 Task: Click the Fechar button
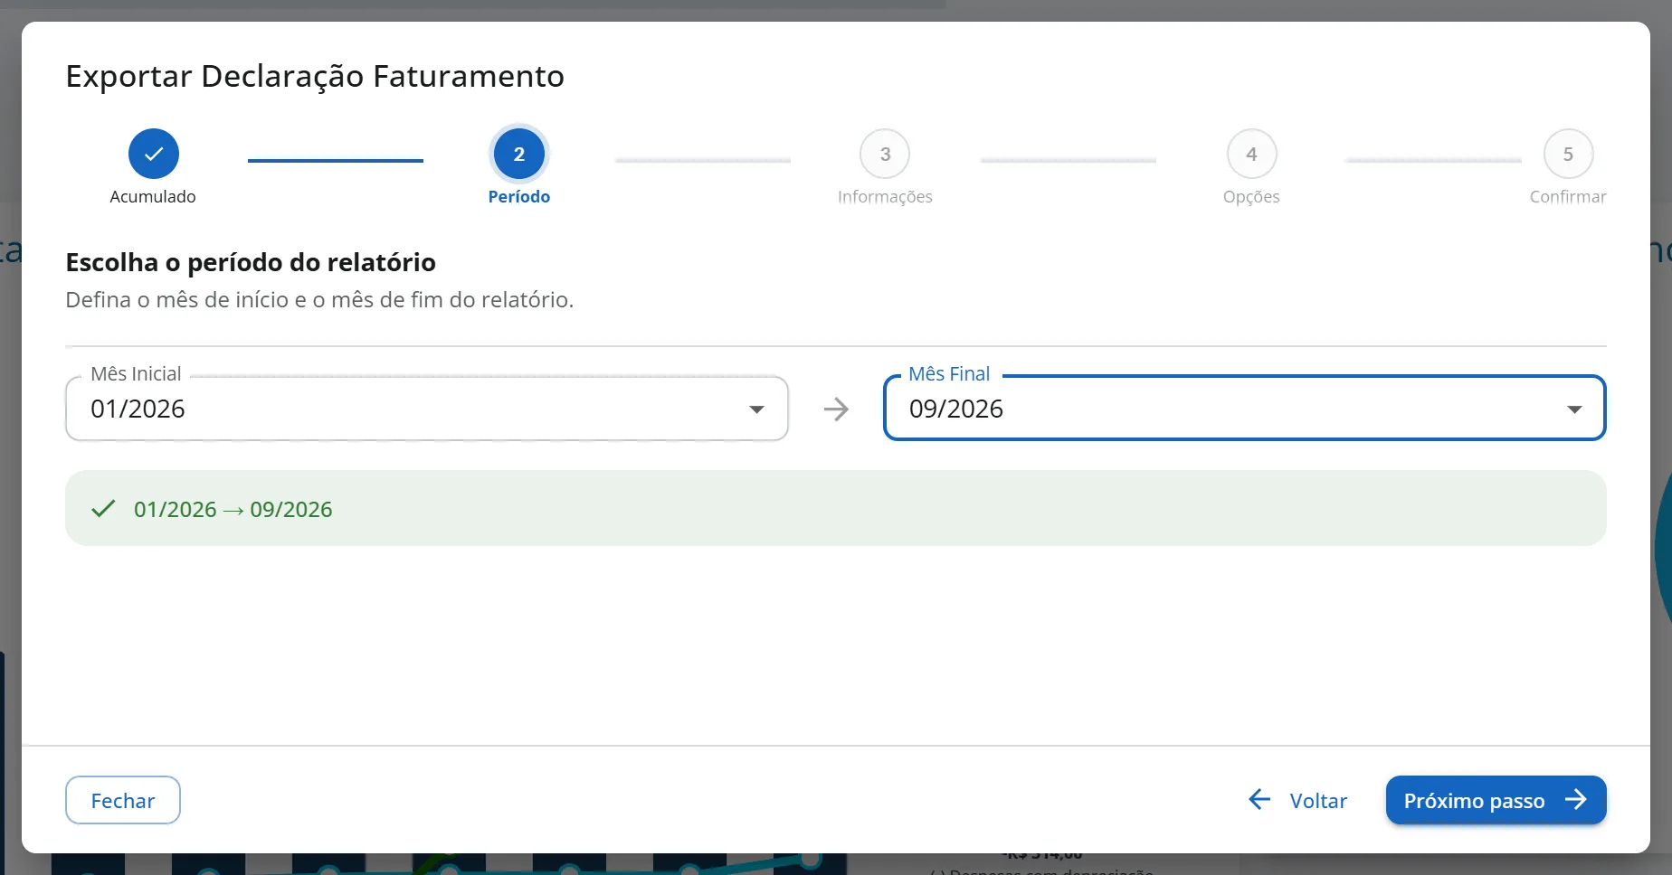pos(123,800)
